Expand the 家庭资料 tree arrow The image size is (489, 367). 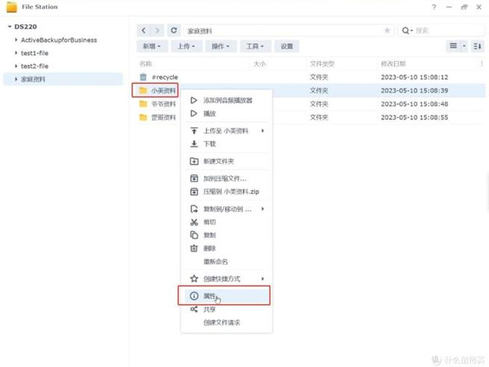(16, 80)
